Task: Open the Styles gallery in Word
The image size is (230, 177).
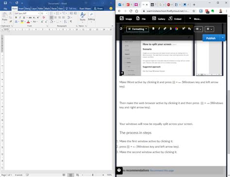Action: click(x=82, y=17)
